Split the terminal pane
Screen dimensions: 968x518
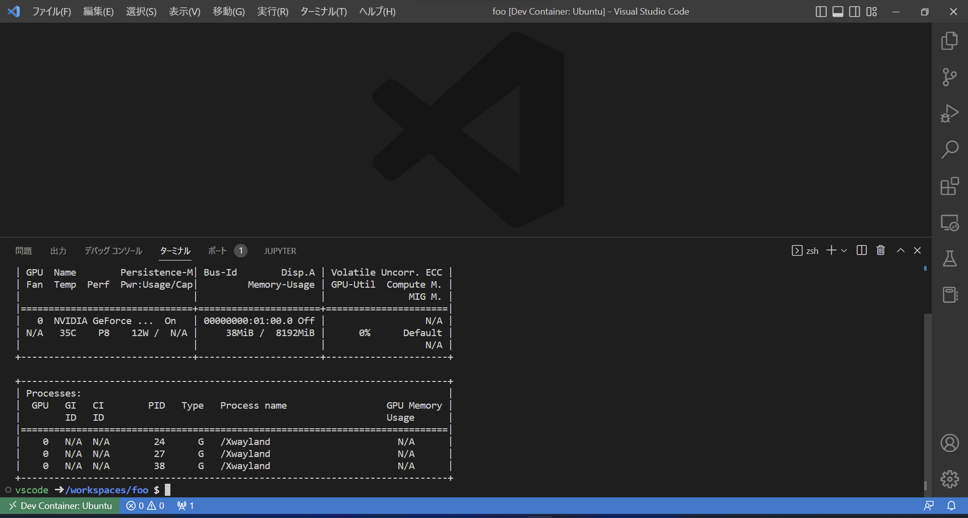point(862,250)
